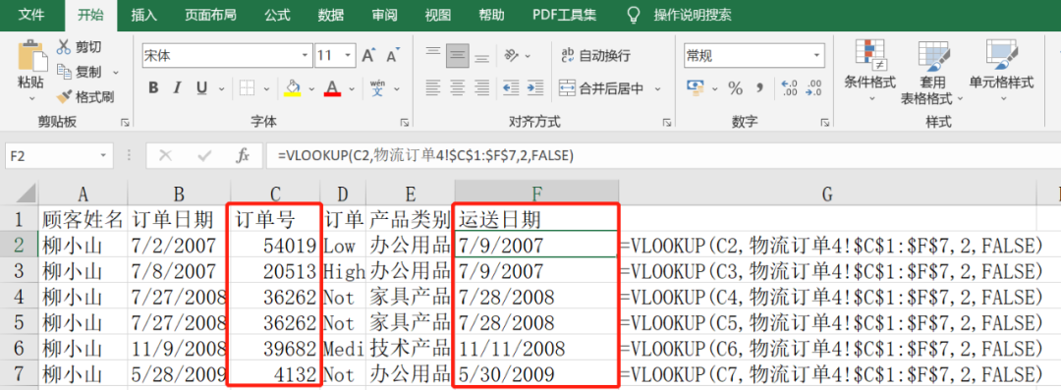The height and width of the screenshot is (390, 1061).
Task: Apply cell borders icon
Action: coord(247,88)
